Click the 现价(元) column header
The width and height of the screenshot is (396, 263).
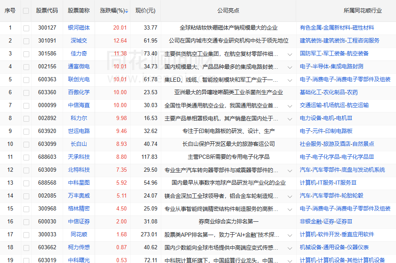click(145, 10)
